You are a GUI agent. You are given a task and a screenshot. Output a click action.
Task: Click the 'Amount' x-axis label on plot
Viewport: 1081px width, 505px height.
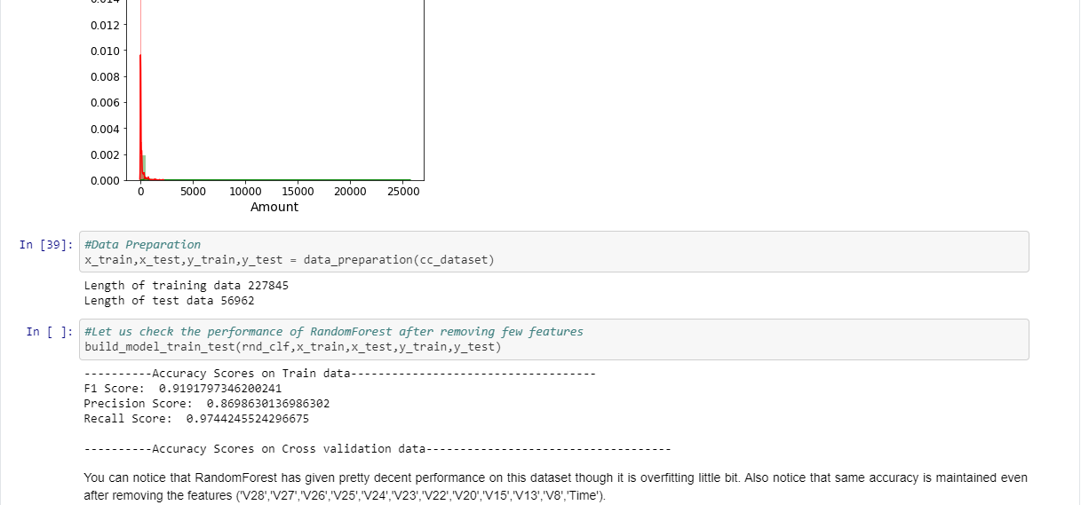274,207
